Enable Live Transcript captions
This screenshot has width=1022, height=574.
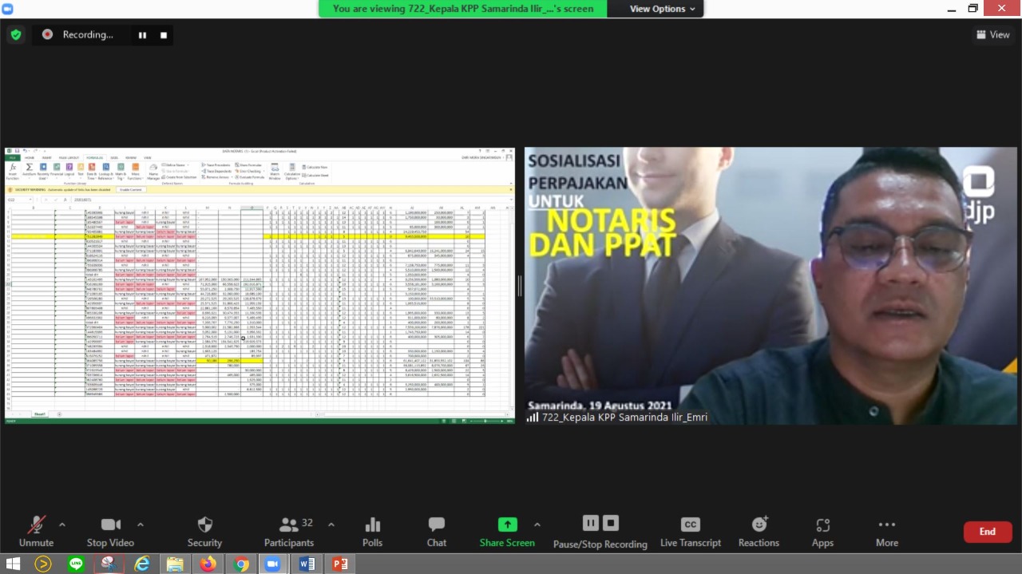tap(690, 532)
